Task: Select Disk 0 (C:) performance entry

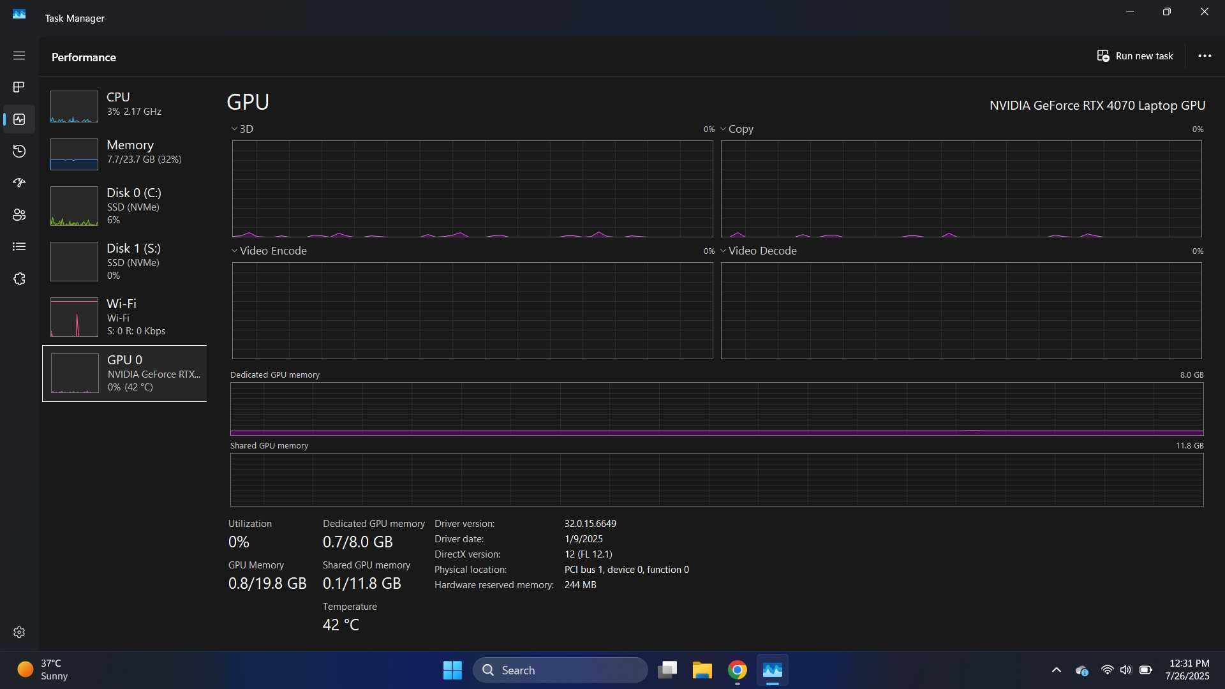Action: (124, 206)
